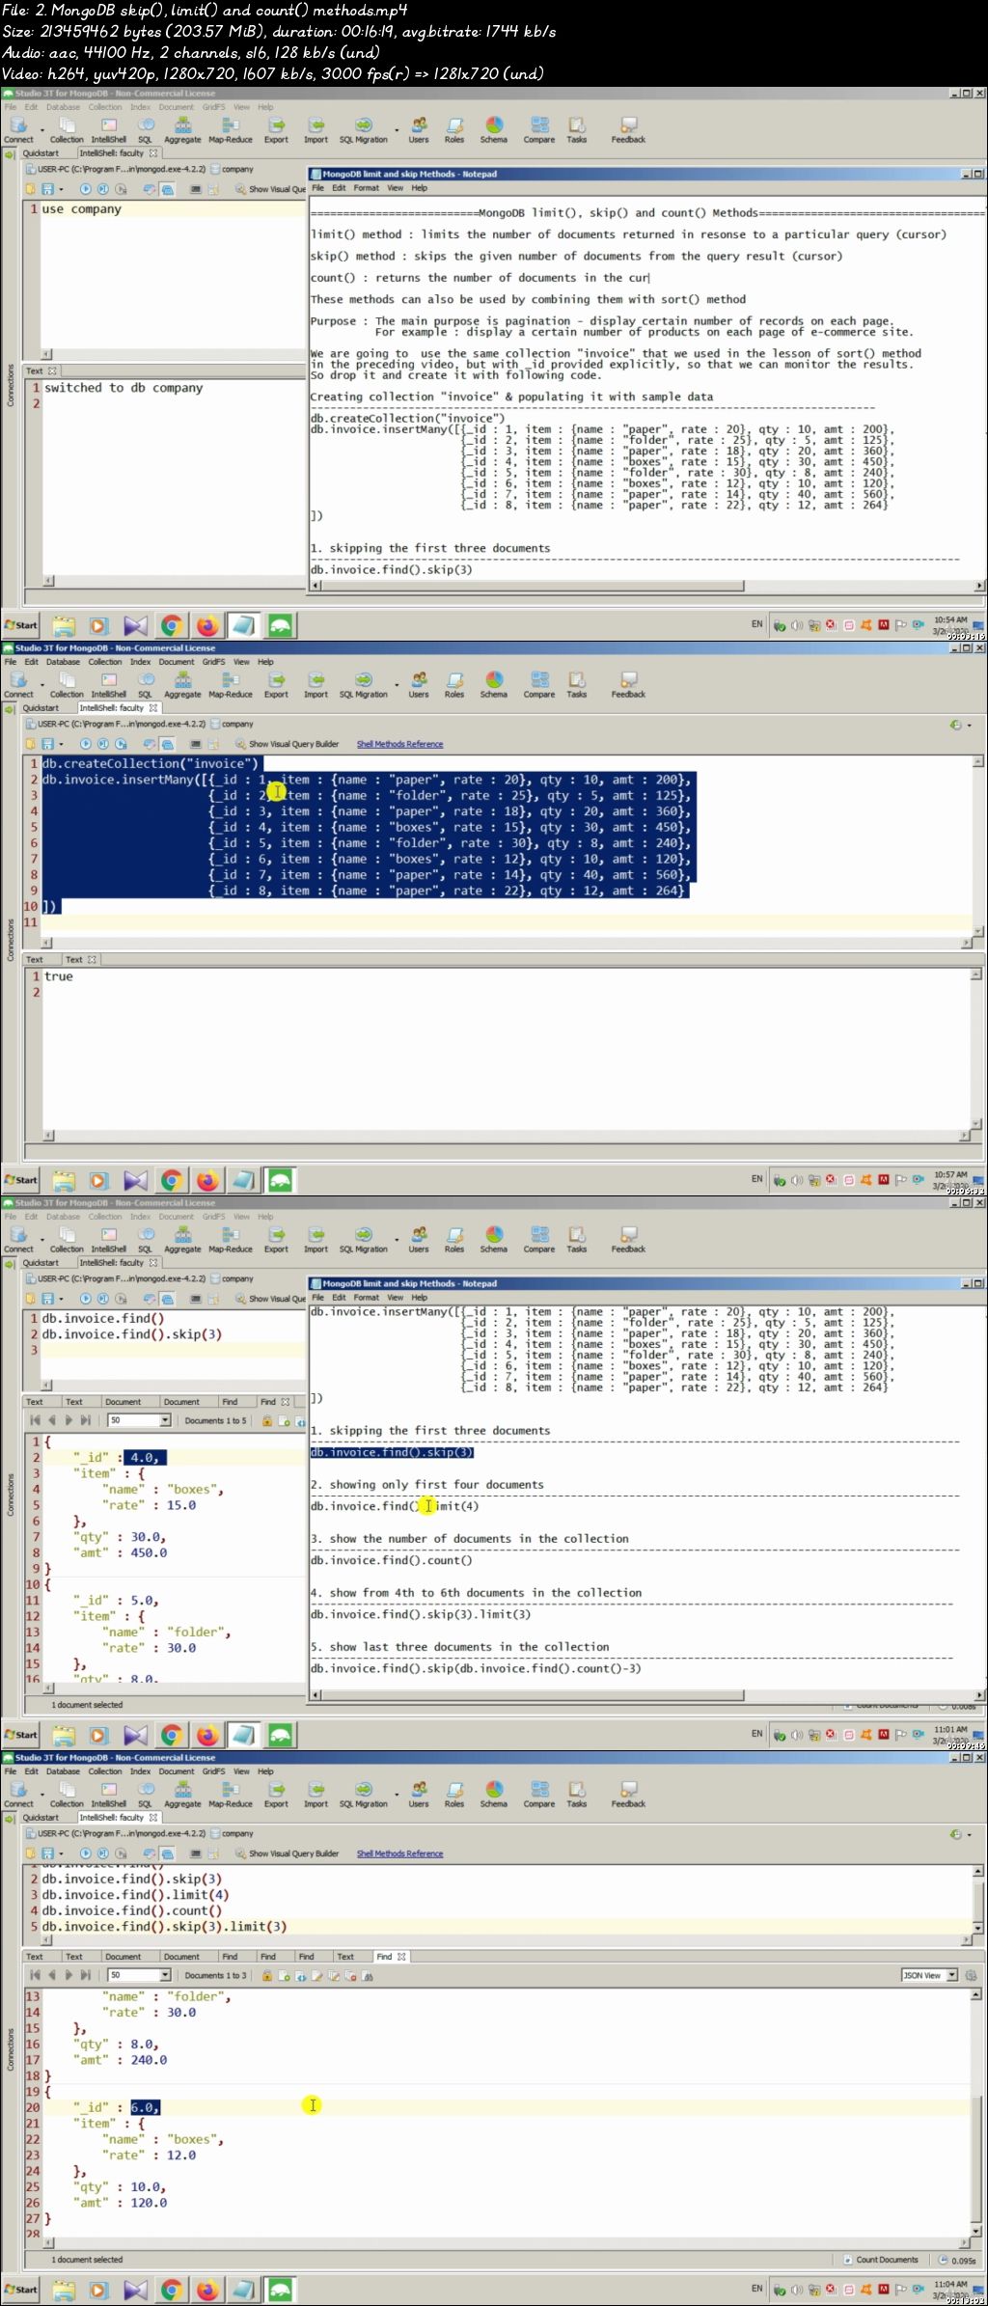The image size is (988, 2306).
Task: Click db.invoice.find().limit(4) line in Notepad
Action: (x=395, y=1506)
